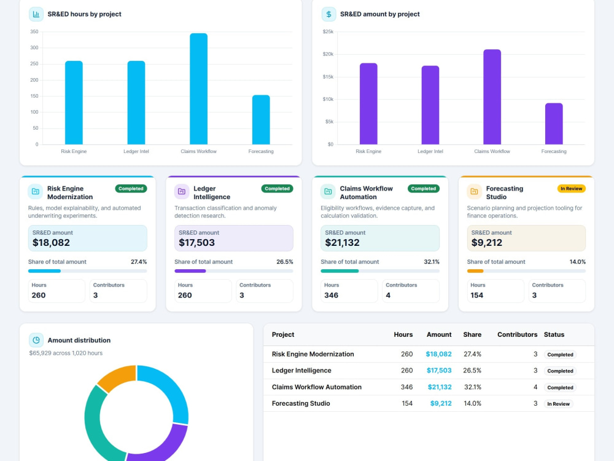
Task: Click the Ledger Intel bar in hours chart
Action: coord(136,103)
